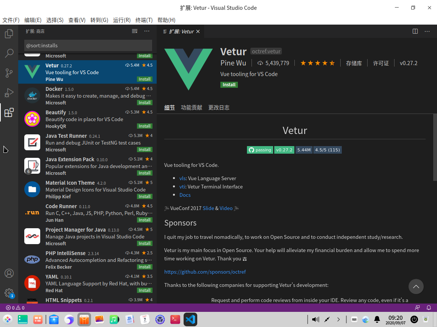Click the details page vertical scrollbar
Screen dimensions: 437x327
tap(435, 147)
